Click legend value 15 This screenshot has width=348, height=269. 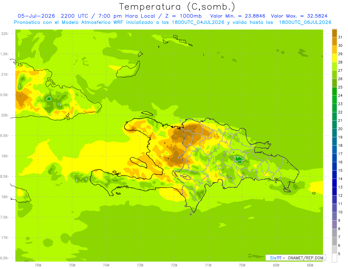pos(340,170)
